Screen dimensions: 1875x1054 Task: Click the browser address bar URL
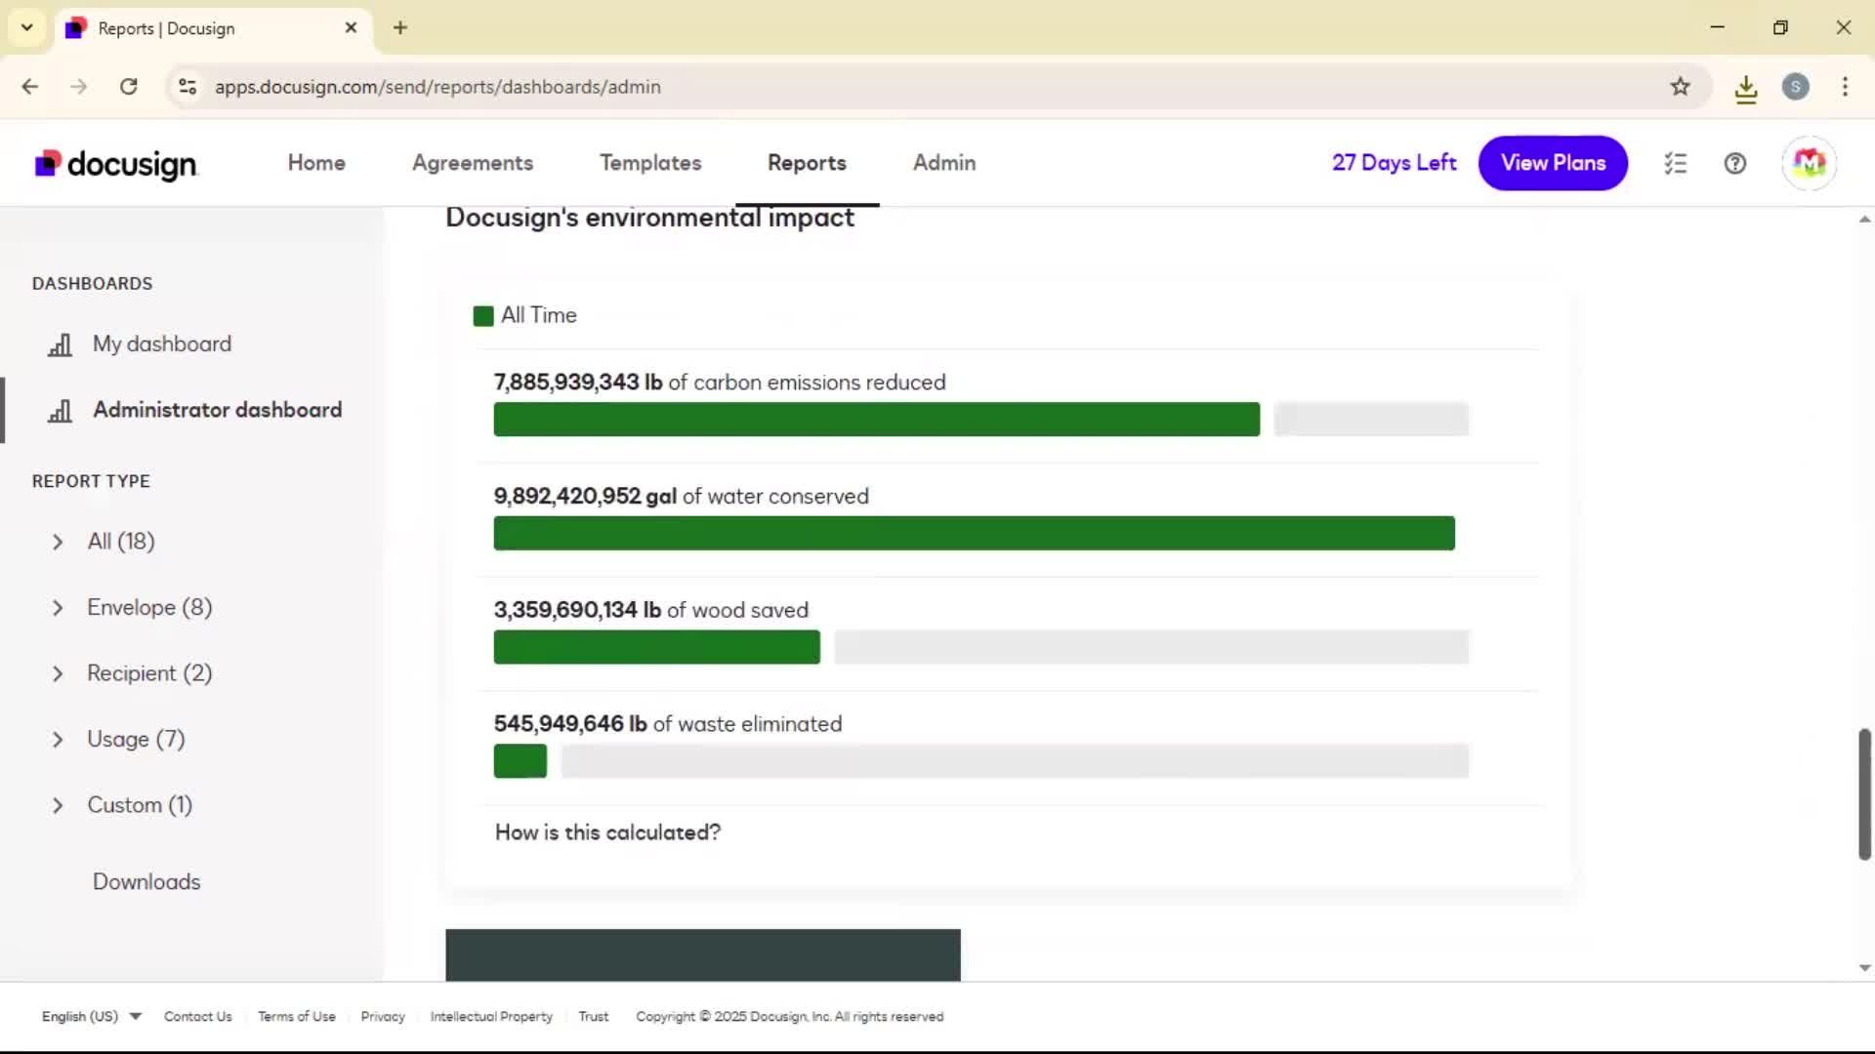[437, 87]
